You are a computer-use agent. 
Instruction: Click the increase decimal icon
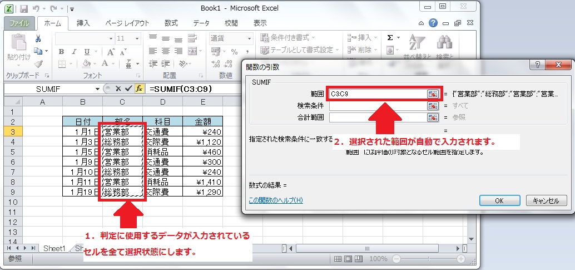[x=216, y=64]
